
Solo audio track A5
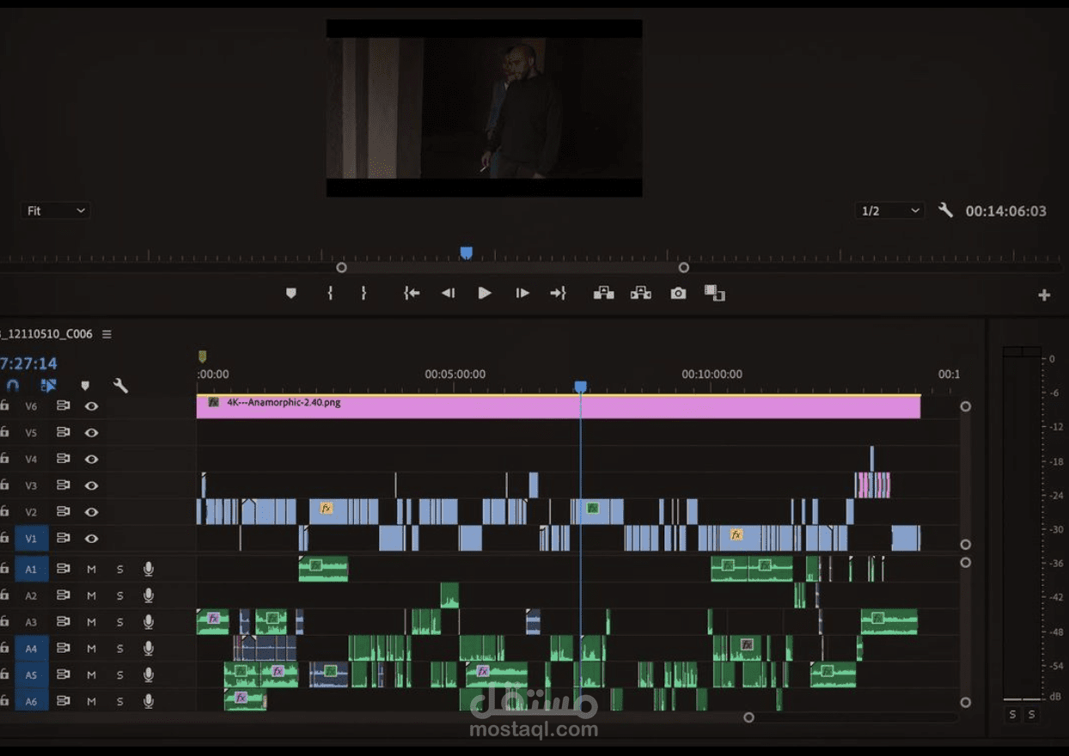pyautogui.click(x=120, y=674)
